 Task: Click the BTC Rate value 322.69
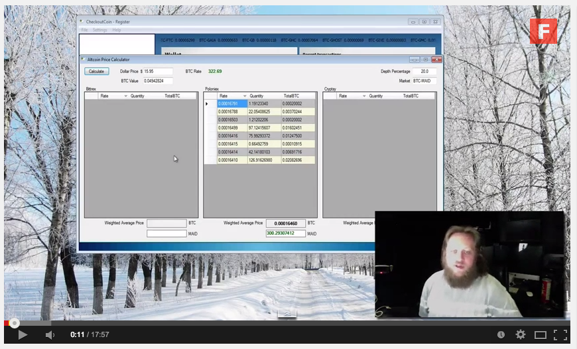coord(215,72)
